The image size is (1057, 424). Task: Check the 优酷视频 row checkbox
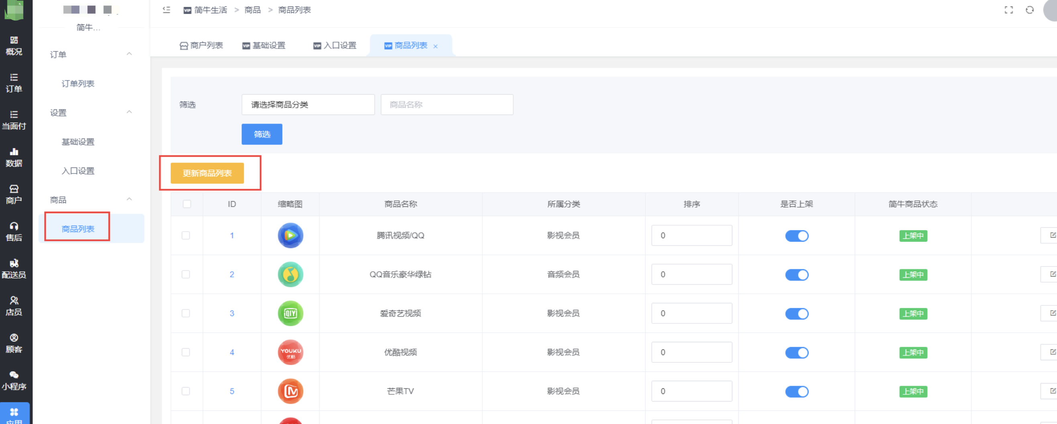(186, 352)
